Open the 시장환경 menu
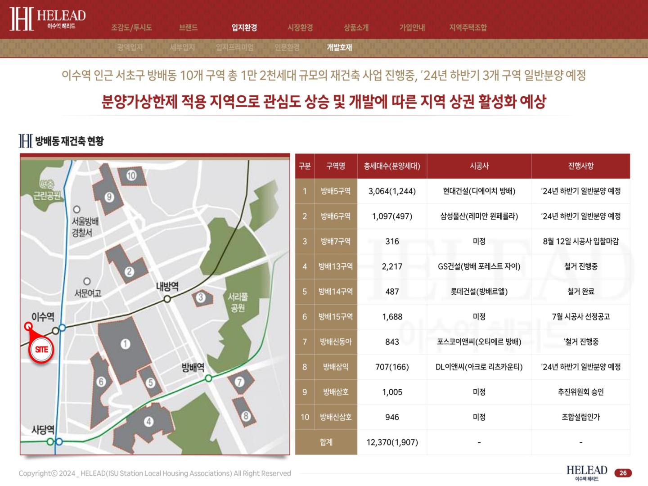Viewport: 648px width, 486px height. pos(300,27)
